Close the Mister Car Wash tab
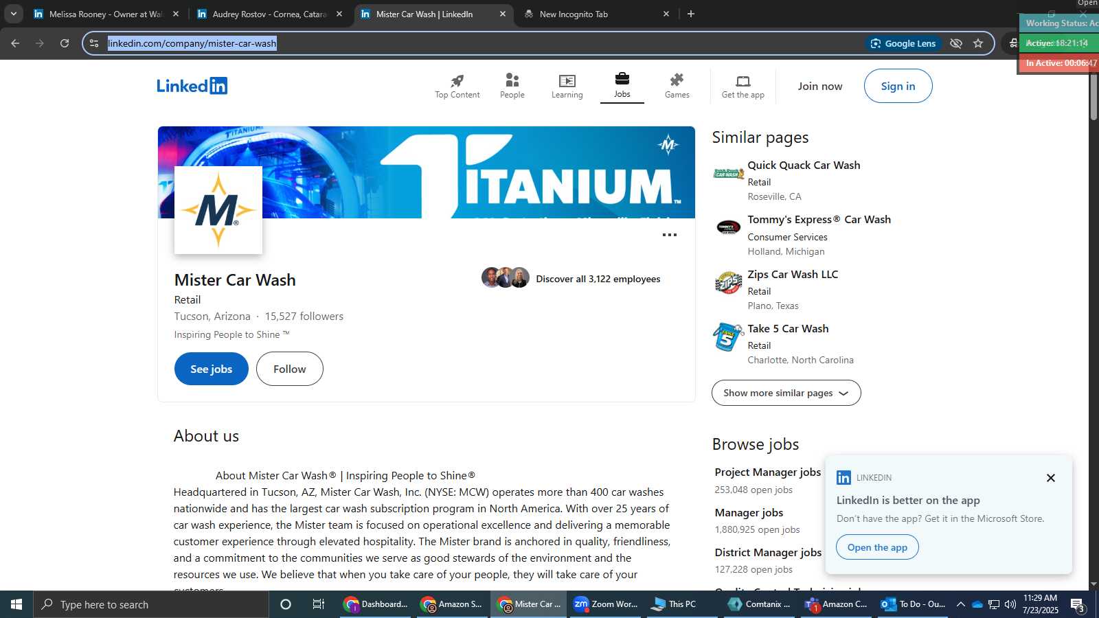The image size is (1099, 618). click(x=502, y=14)
